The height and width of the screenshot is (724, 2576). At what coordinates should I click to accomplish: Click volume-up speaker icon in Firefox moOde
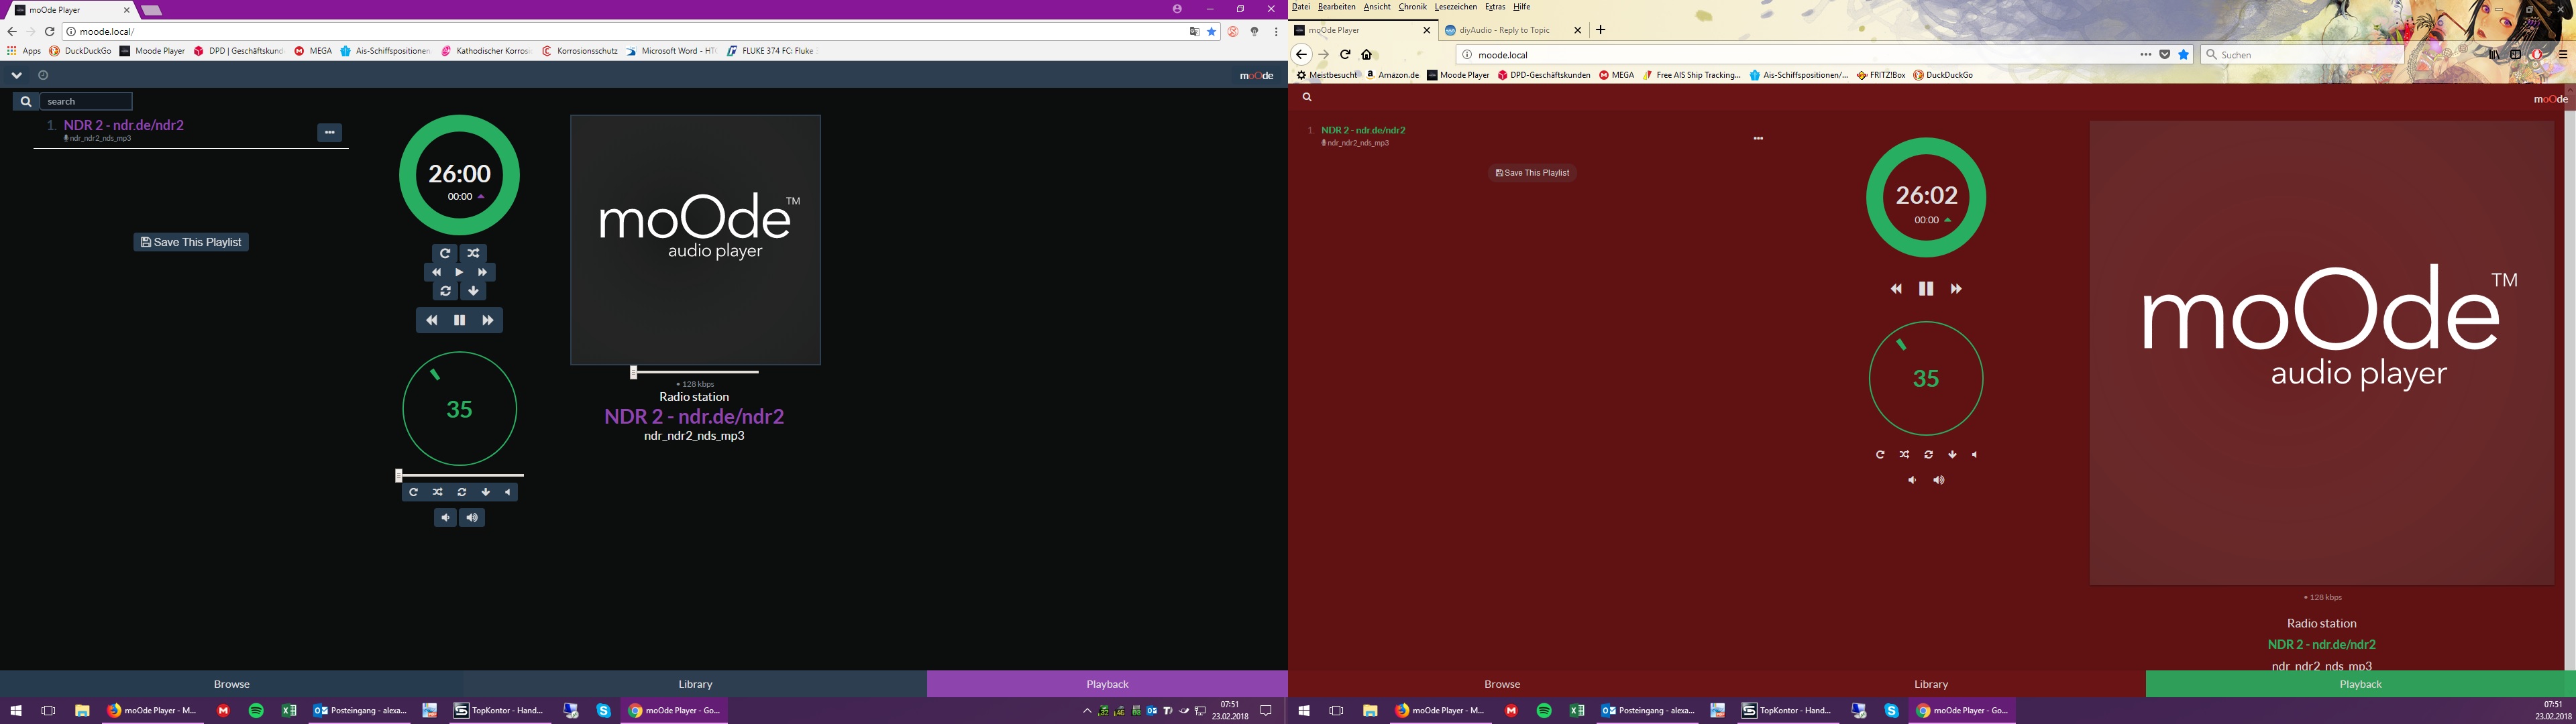[1939, 481]
